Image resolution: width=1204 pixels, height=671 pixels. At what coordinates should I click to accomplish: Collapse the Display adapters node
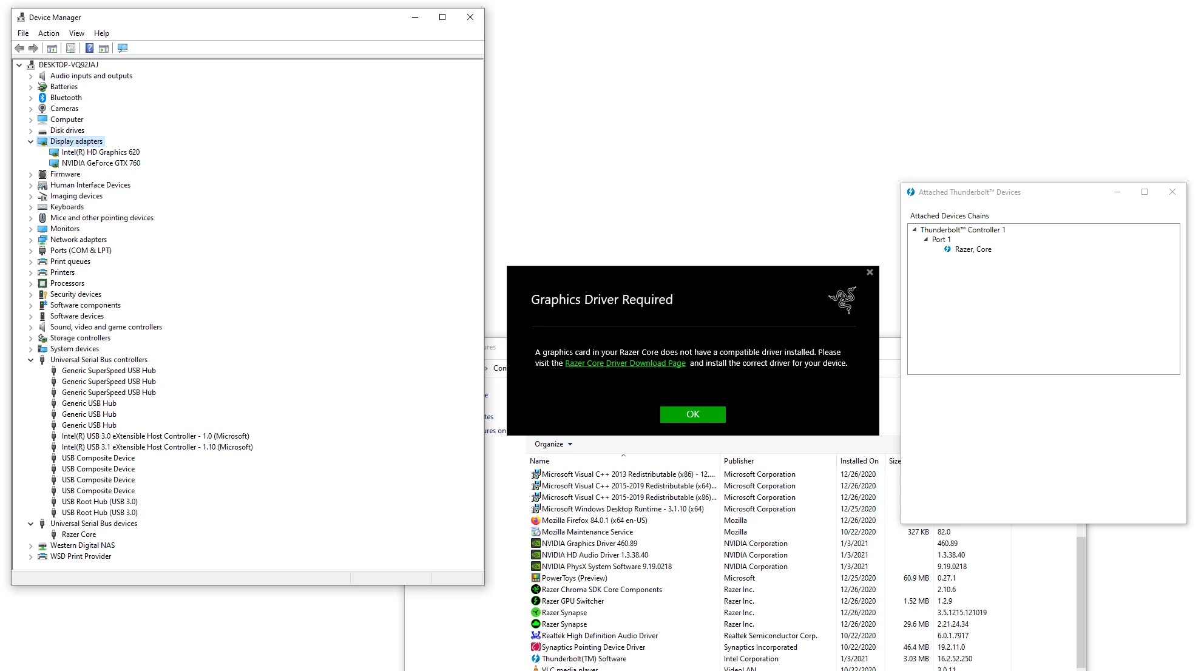pos(30,141)
